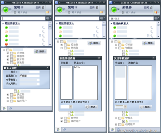The image size is (161, 133).
Task: Click the layout icon next to 空闲 in right window
Action: (151, 7)
